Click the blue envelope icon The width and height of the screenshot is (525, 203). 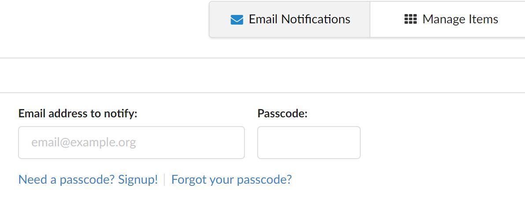click(237, 20)
